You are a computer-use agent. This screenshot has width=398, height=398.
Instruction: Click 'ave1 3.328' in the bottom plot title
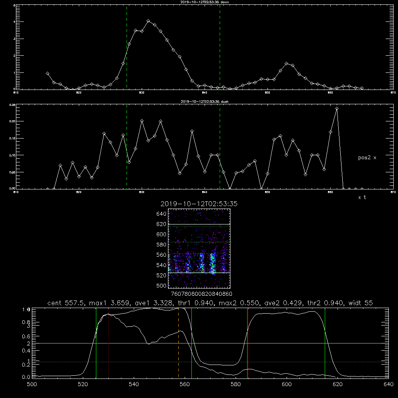tap(154, 303)
